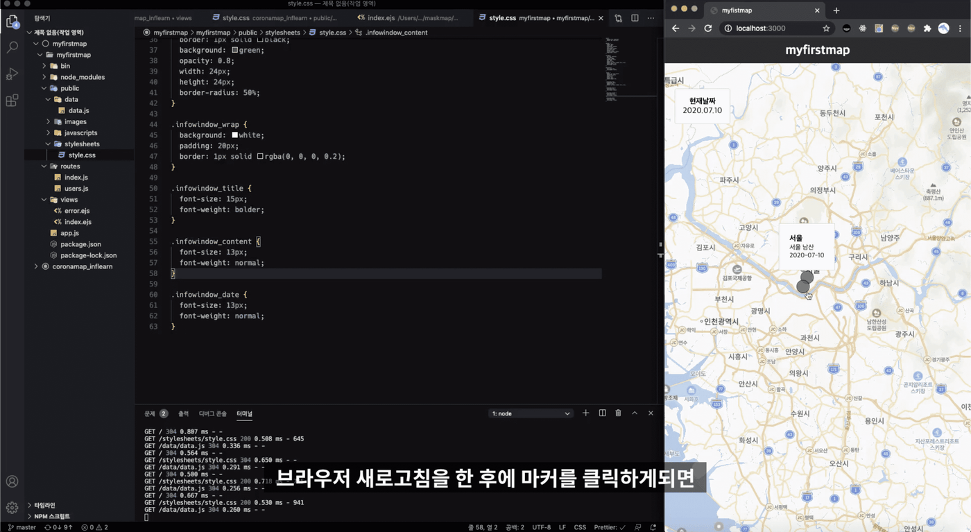Screen dimensions: 971x532
Task: Open the Search view icon
Action: 12,48
